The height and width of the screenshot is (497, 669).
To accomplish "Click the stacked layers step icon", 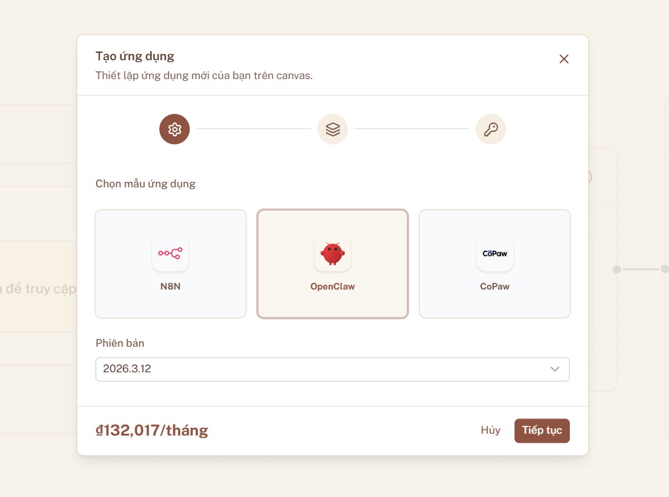I will [333, 129].
